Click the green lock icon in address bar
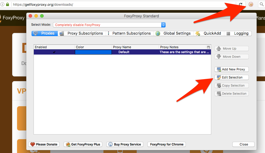 coord(8,4)
